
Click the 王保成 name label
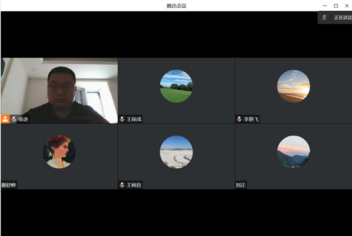pyautogui.click(x=134, y=119)
